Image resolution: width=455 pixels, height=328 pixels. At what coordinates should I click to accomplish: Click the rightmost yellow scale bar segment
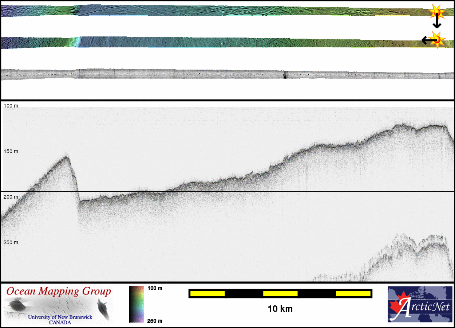[x=353, y=293]
